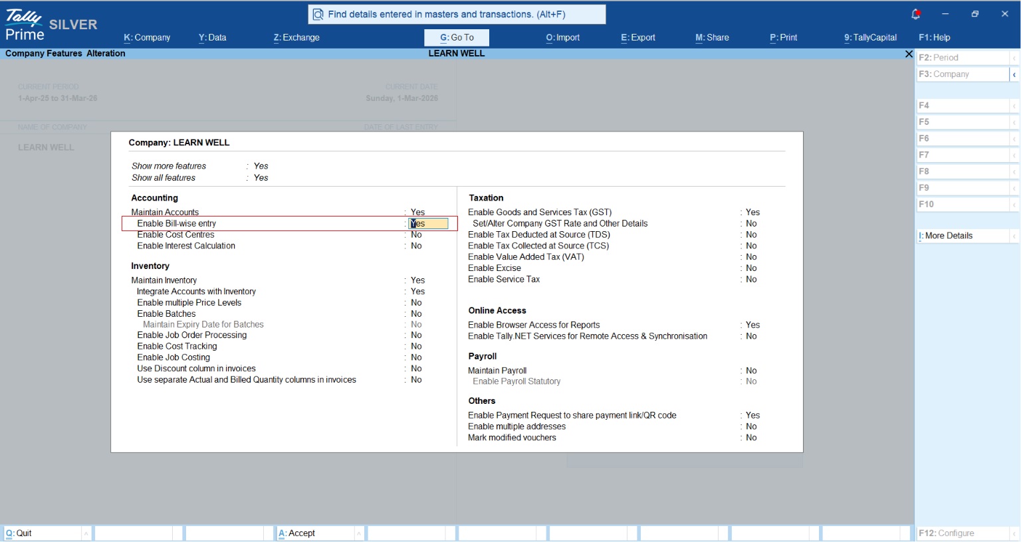Viewport: 1021px width, 542px height.
Task: Click the 'Maintain Accounts' label
Action: point(165,213)
